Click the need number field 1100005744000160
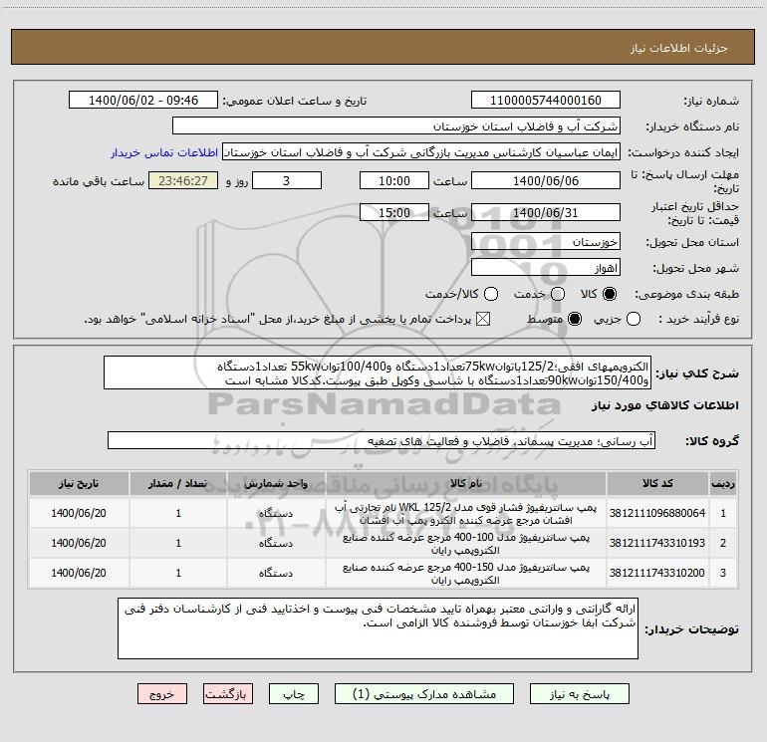The height and width of the screenshot is (742, 767). [546, 101]
